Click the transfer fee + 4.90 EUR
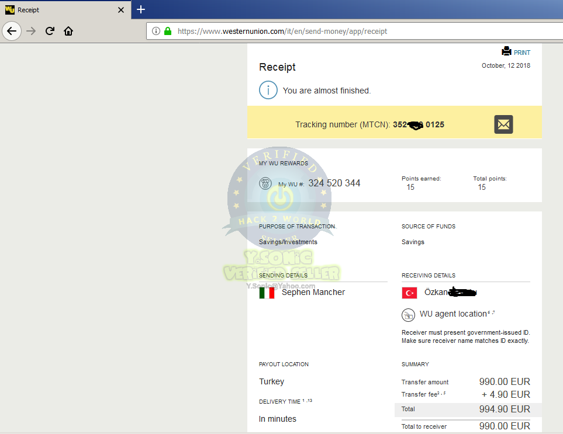 [506, 394]
